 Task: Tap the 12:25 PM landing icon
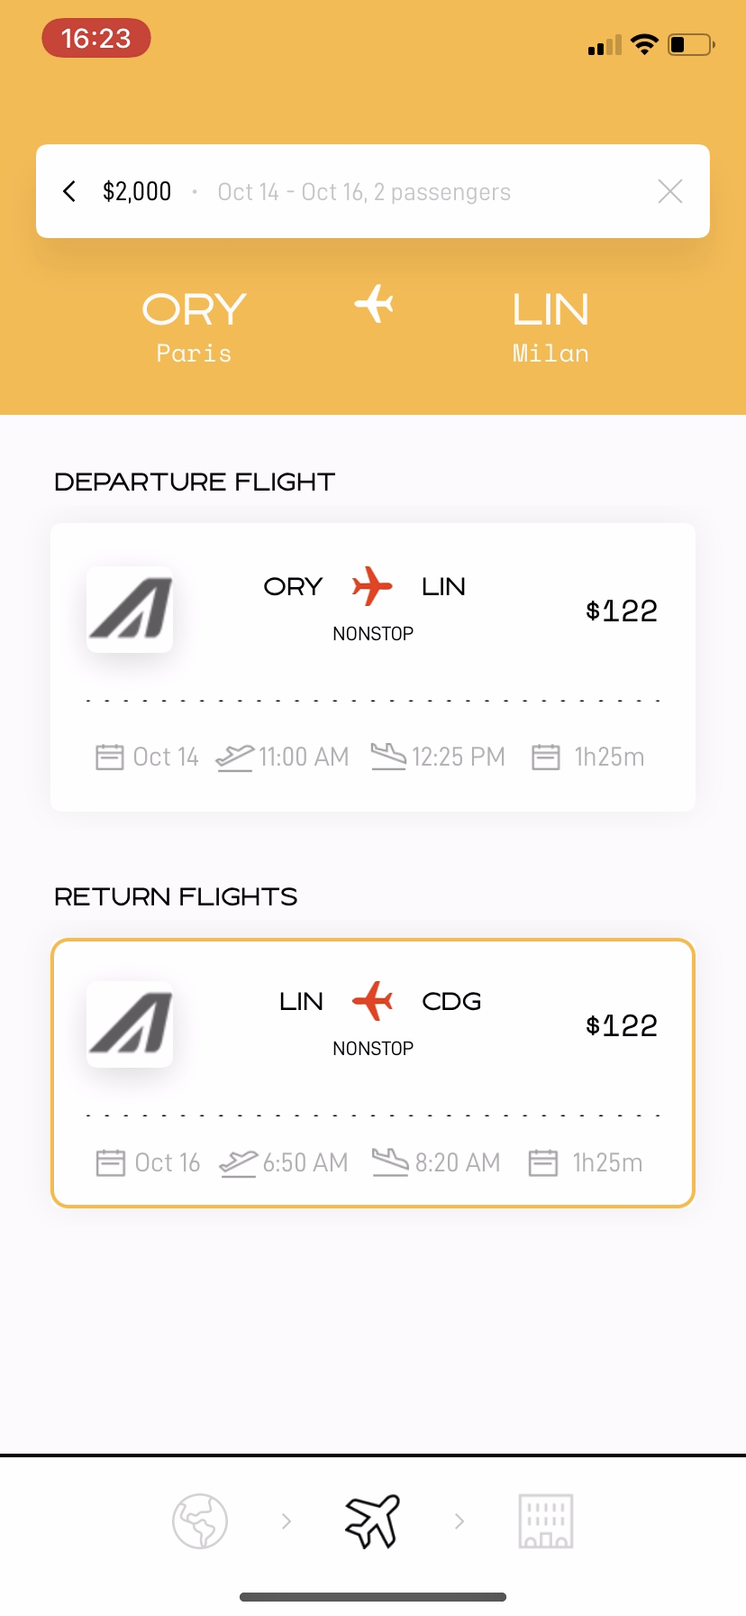point(388,757)
